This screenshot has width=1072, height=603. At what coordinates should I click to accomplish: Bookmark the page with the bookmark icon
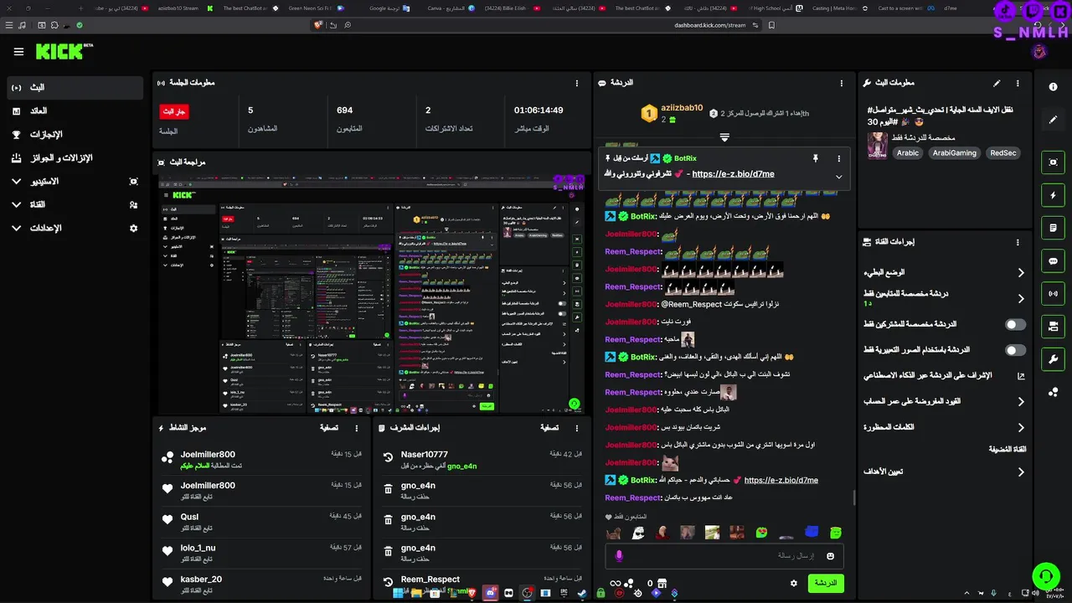coord(771,25)
